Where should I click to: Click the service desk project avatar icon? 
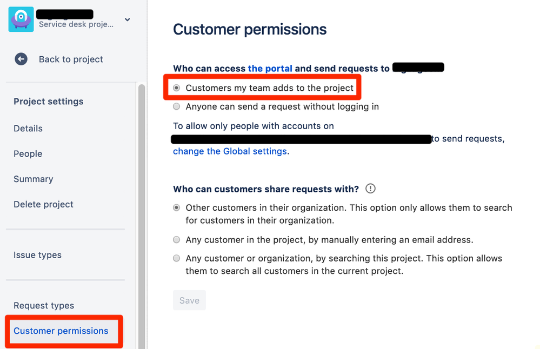20,19
